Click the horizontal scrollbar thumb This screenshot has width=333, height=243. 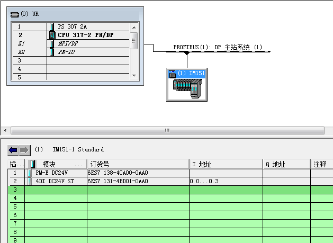167,130
